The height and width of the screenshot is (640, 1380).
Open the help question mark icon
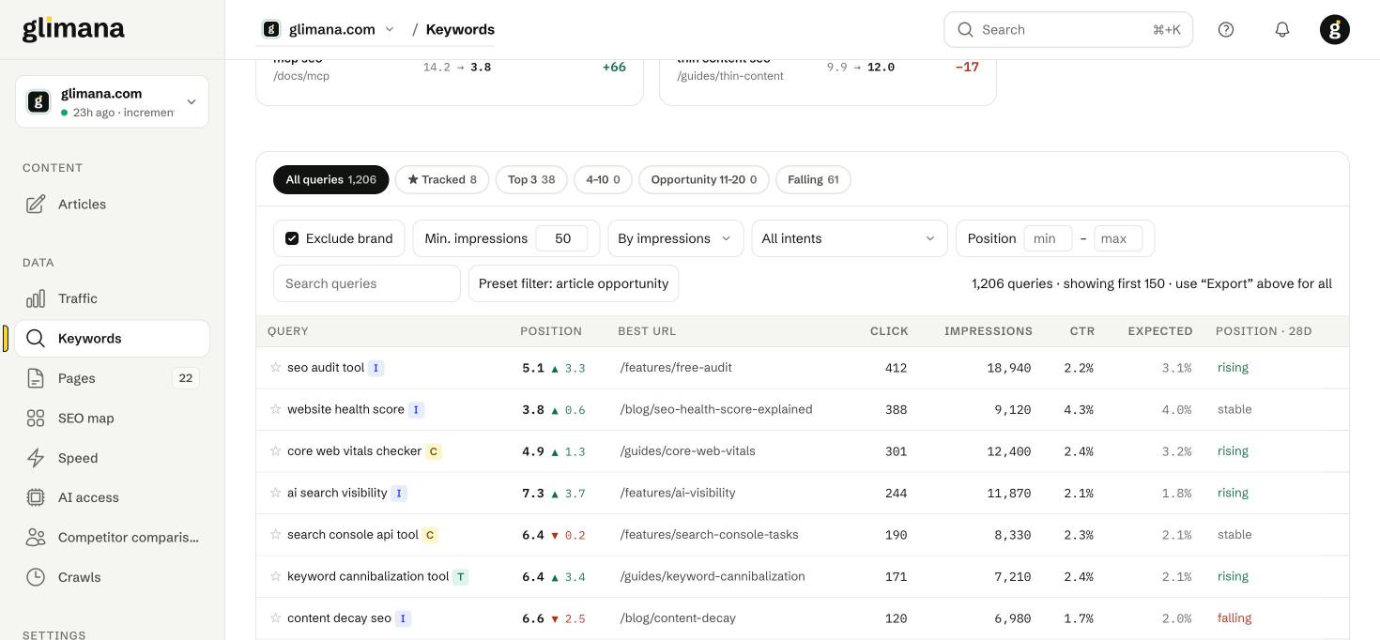pyautogui.click(x=1226, y=30)
